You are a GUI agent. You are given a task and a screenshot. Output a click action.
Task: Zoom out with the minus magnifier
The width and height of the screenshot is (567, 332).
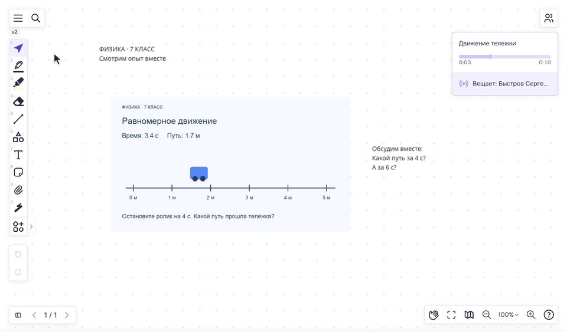coord(487,315)
